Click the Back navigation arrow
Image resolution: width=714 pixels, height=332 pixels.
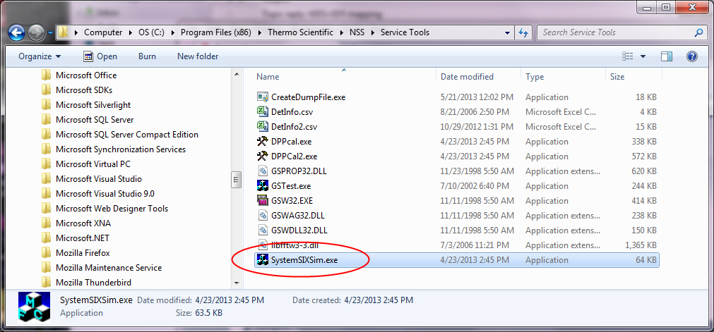point(17,32)
